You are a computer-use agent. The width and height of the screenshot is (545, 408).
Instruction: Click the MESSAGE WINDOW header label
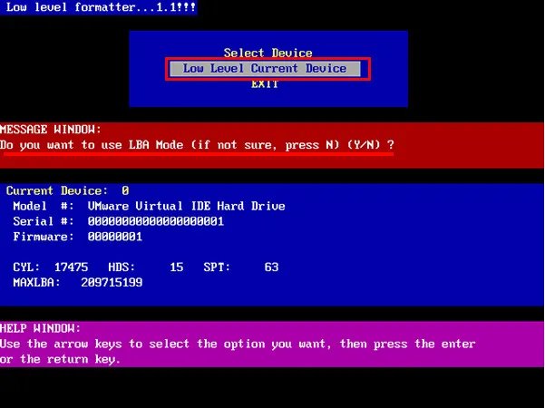click(51, 130)
